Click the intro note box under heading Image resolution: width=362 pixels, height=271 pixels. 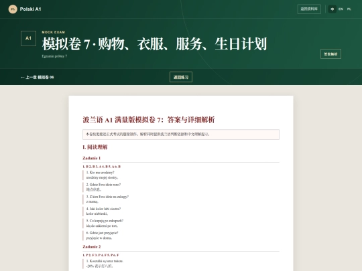(x=181, y=134)
